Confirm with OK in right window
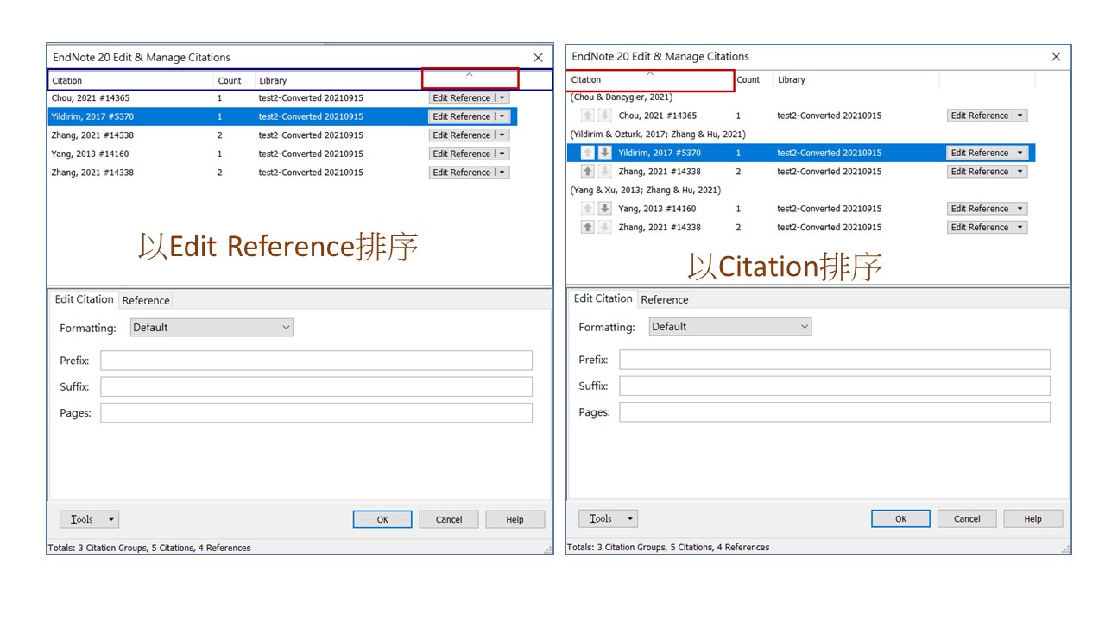Viewport: 1105px width, 621px height. [900, 518]
